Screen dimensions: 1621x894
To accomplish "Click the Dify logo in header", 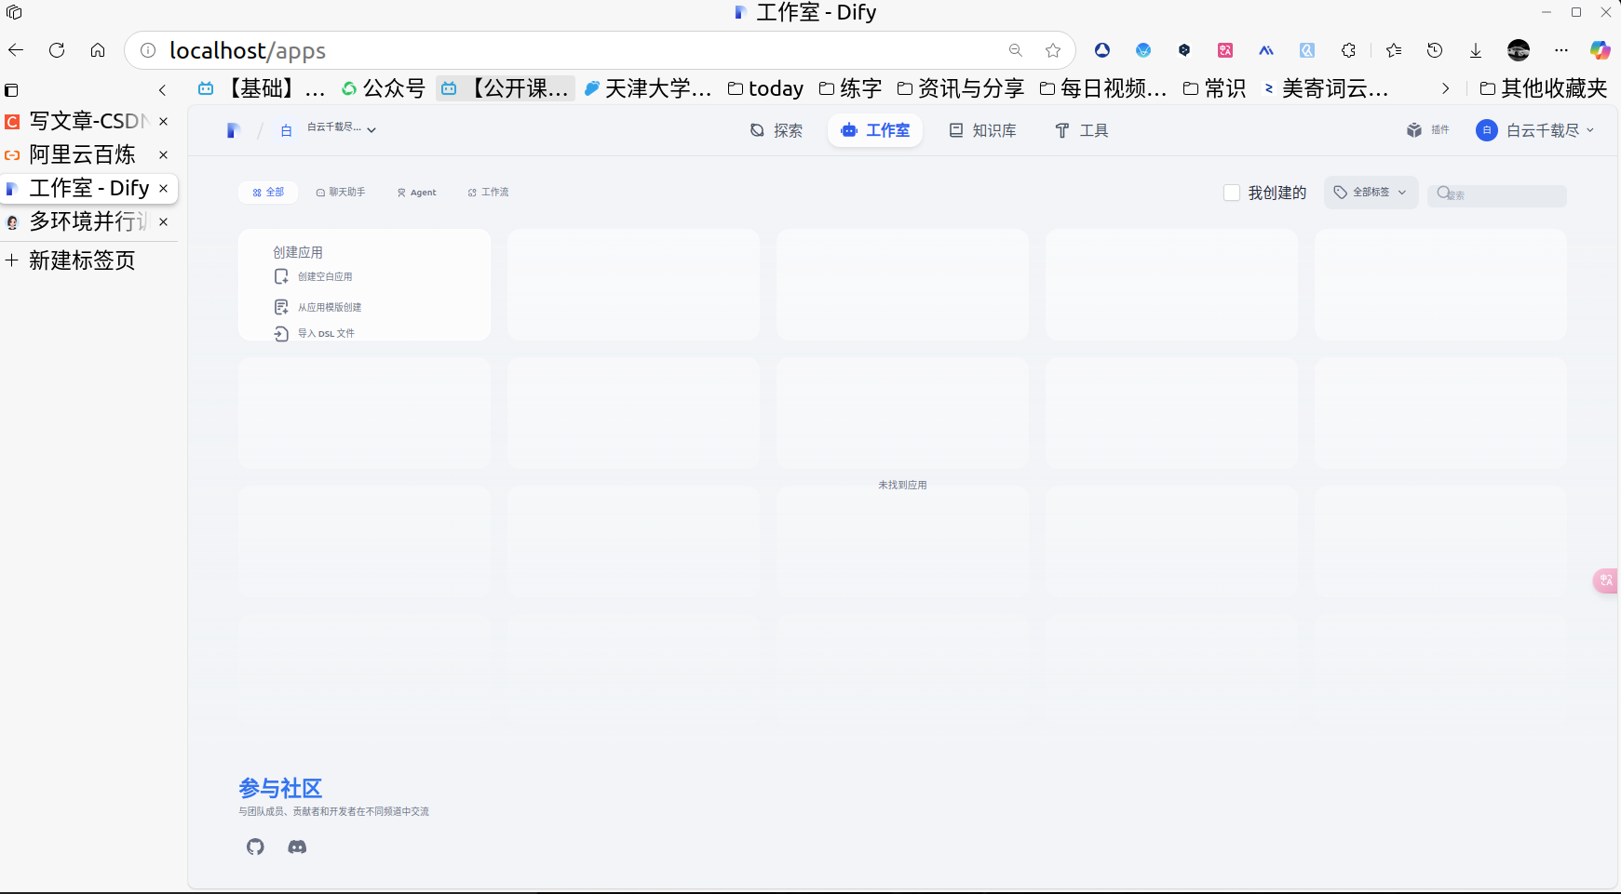I will pyautogui.click(x=234, y=130).
